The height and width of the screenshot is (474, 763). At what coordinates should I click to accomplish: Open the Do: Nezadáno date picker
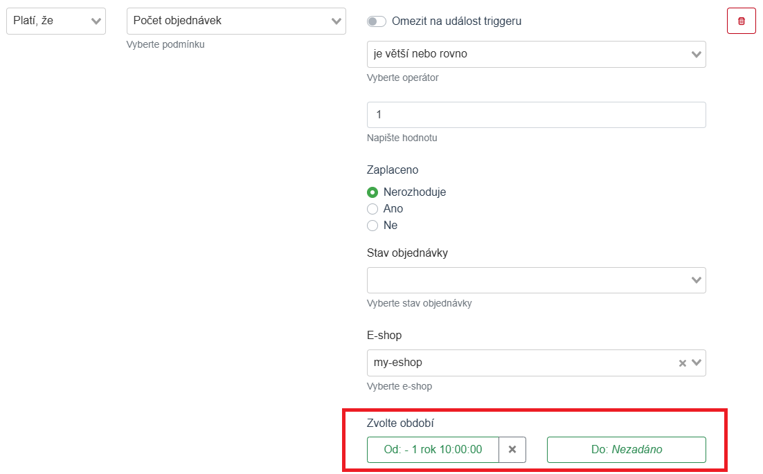pyautogui.click(x=627, y=450)
